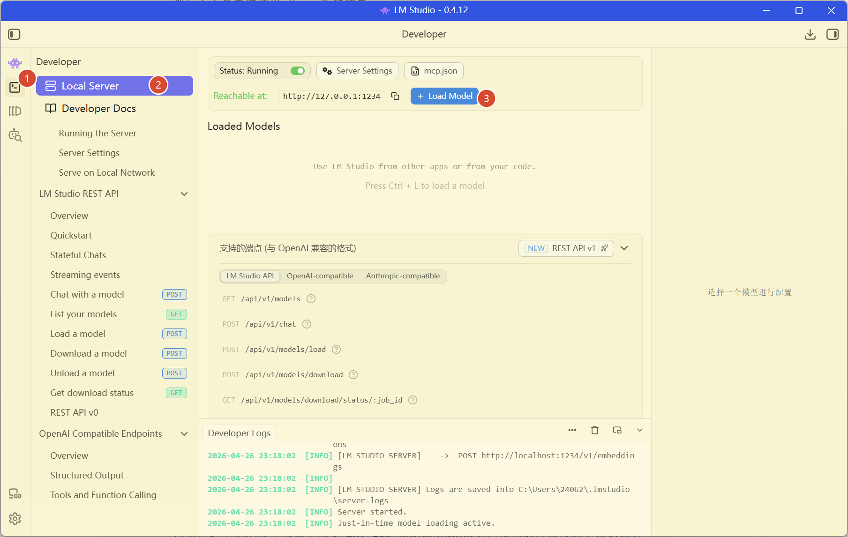Open the Chat view robot icon

click(15, 63)
